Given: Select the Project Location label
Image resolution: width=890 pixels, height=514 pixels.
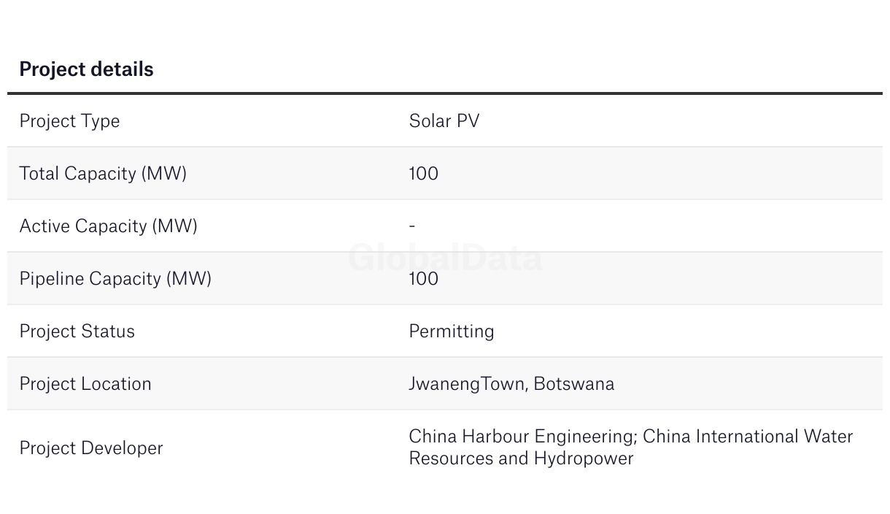Looking at the screenshot, I should point(85,384).
